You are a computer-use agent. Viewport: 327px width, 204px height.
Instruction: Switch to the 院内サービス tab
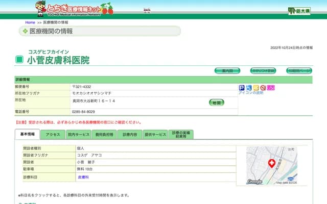coord(79,135)
